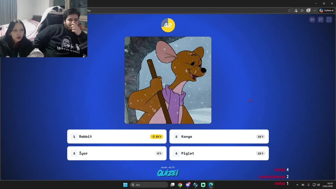Click the webcam overlay video
Screen dimensions: 336x189
coord(44,28)
